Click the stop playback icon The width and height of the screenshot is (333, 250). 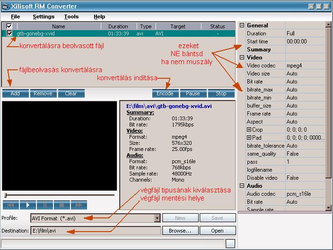pos(62,205)
